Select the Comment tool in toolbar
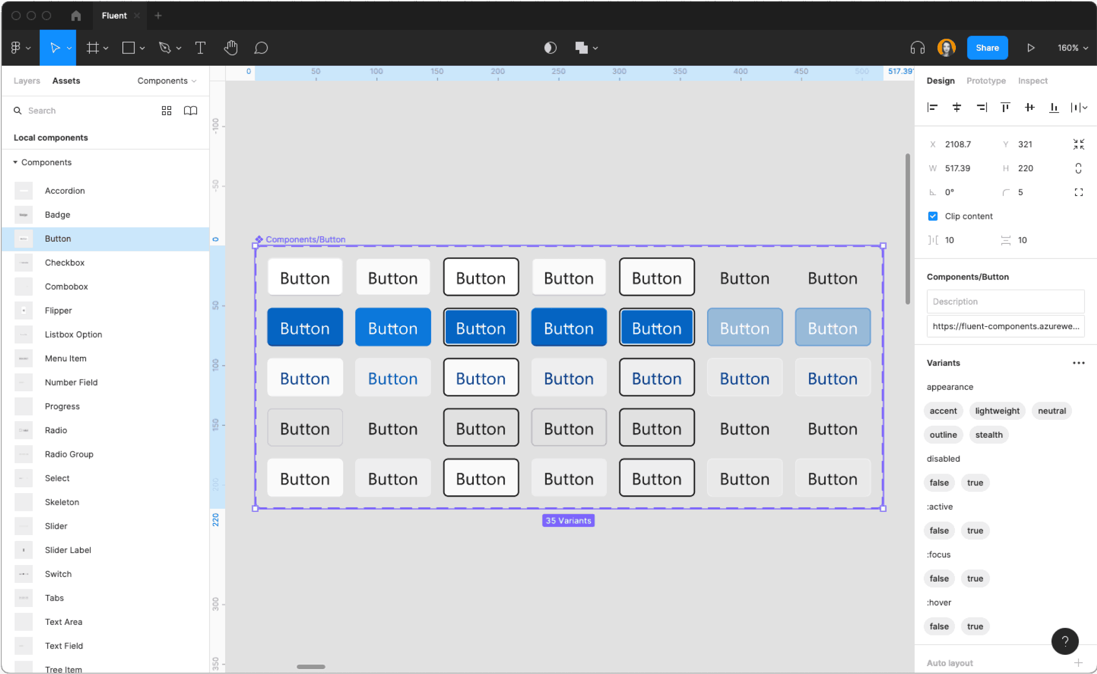 tap(261, 48)
